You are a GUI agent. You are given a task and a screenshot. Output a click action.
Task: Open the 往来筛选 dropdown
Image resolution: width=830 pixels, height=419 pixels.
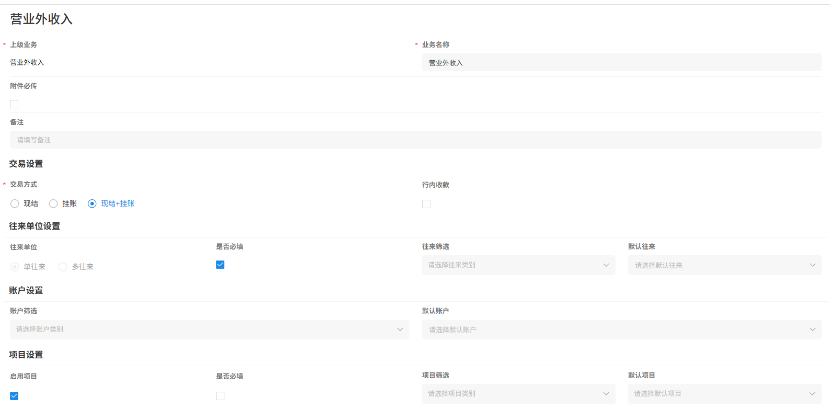(x=518, y=265)
